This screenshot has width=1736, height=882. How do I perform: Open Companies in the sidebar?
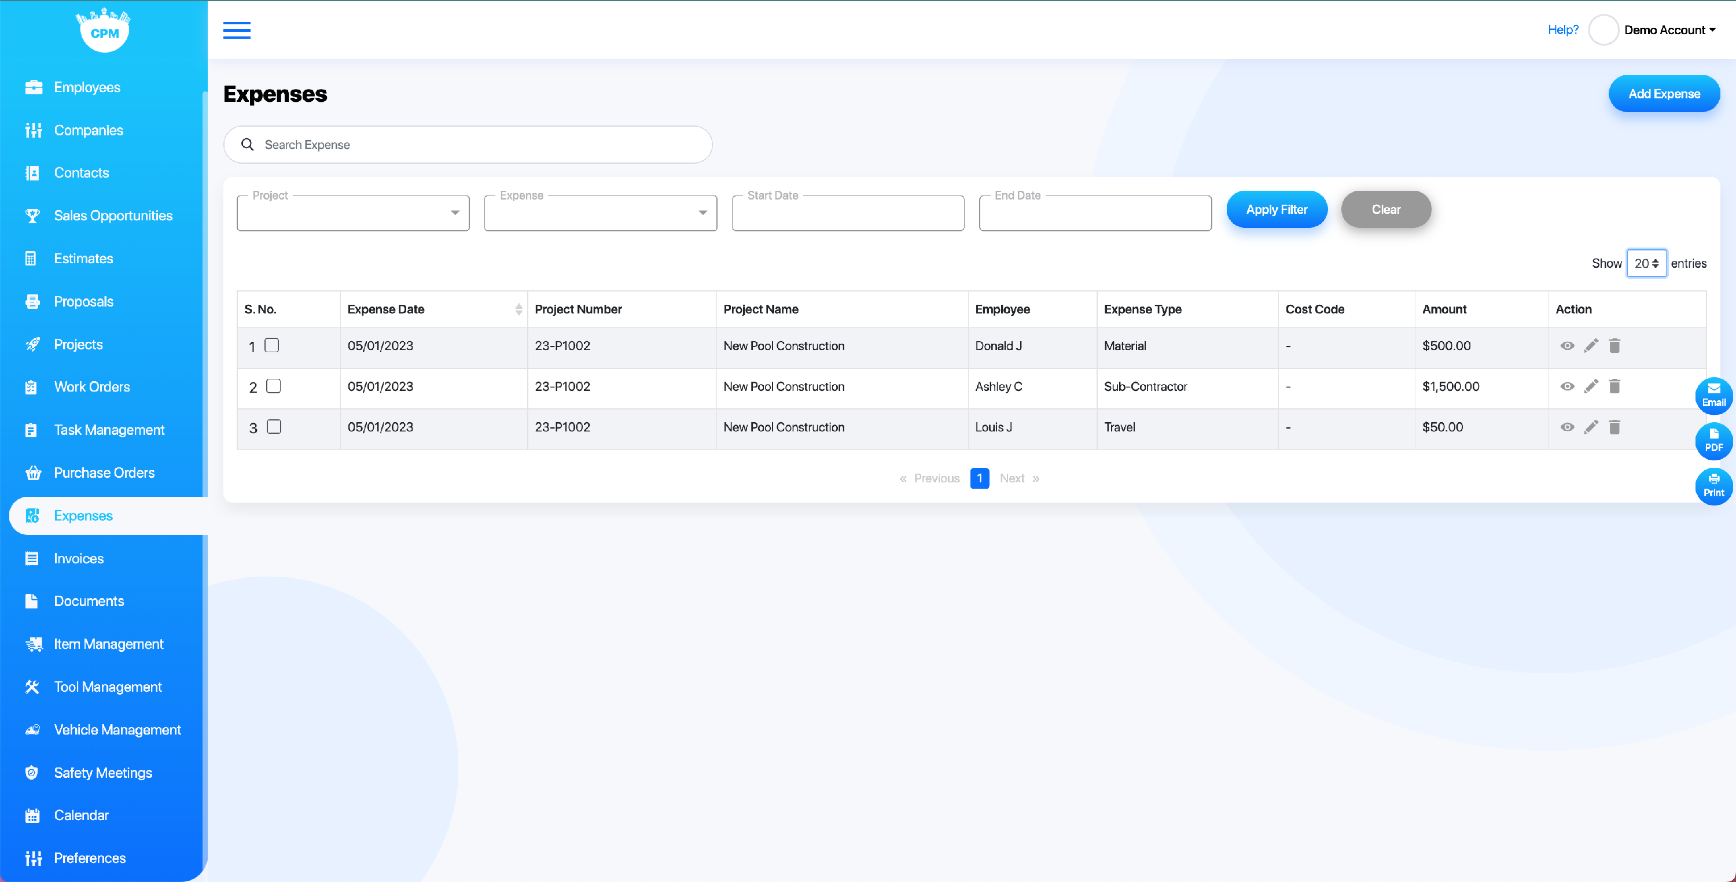[x=89, y=130]
